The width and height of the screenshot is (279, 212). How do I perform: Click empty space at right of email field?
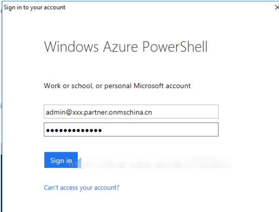(185, 112)
